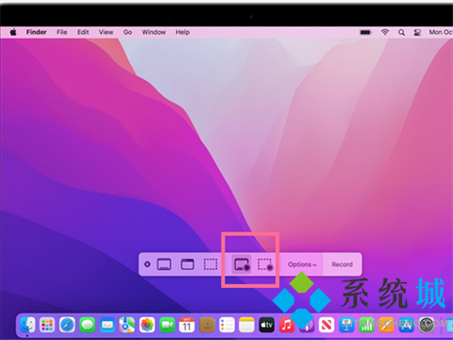Open the Go menu
The width and height of the screenshot is (453, 340).
point(127,32)
